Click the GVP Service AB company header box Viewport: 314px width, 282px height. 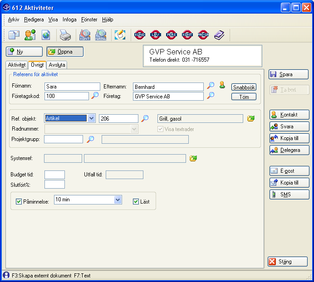[x=202, y=56]
